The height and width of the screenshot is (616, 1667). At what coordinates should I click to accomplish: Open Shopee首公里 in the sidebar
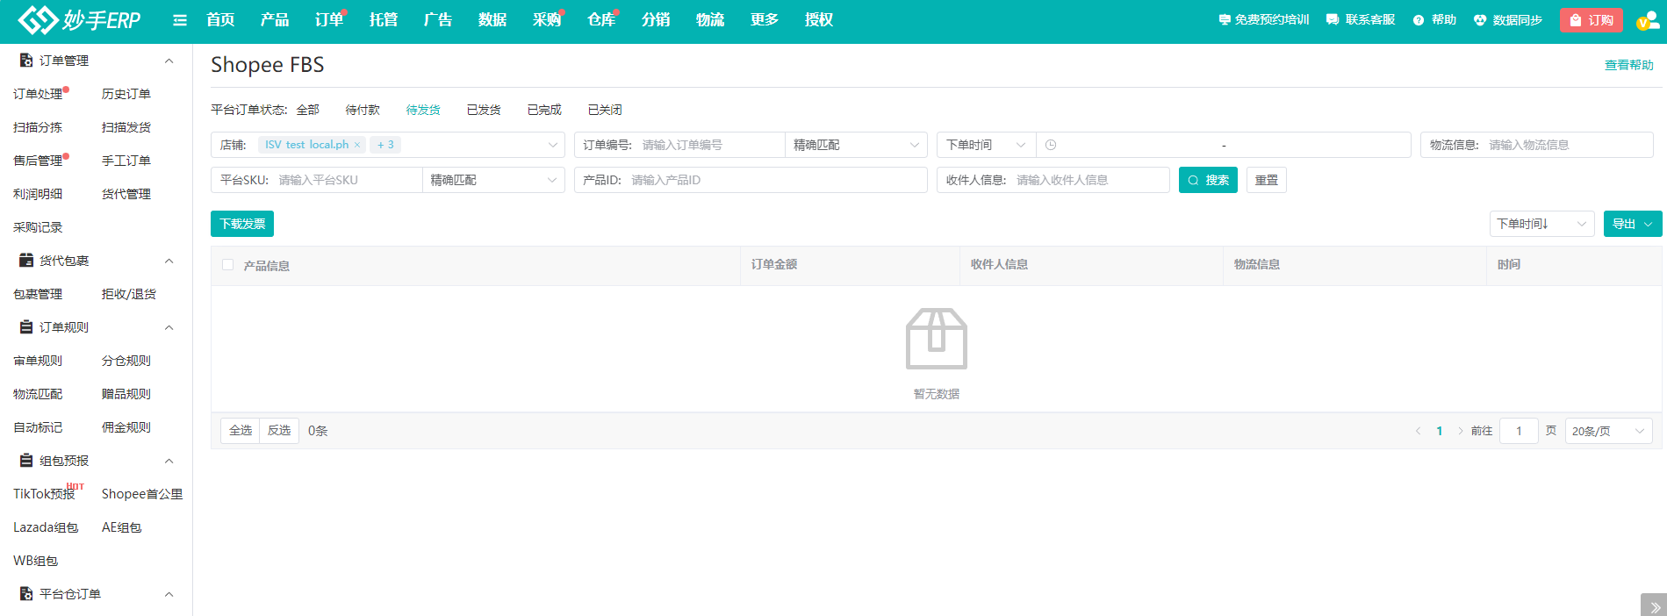tap(142, 494)
